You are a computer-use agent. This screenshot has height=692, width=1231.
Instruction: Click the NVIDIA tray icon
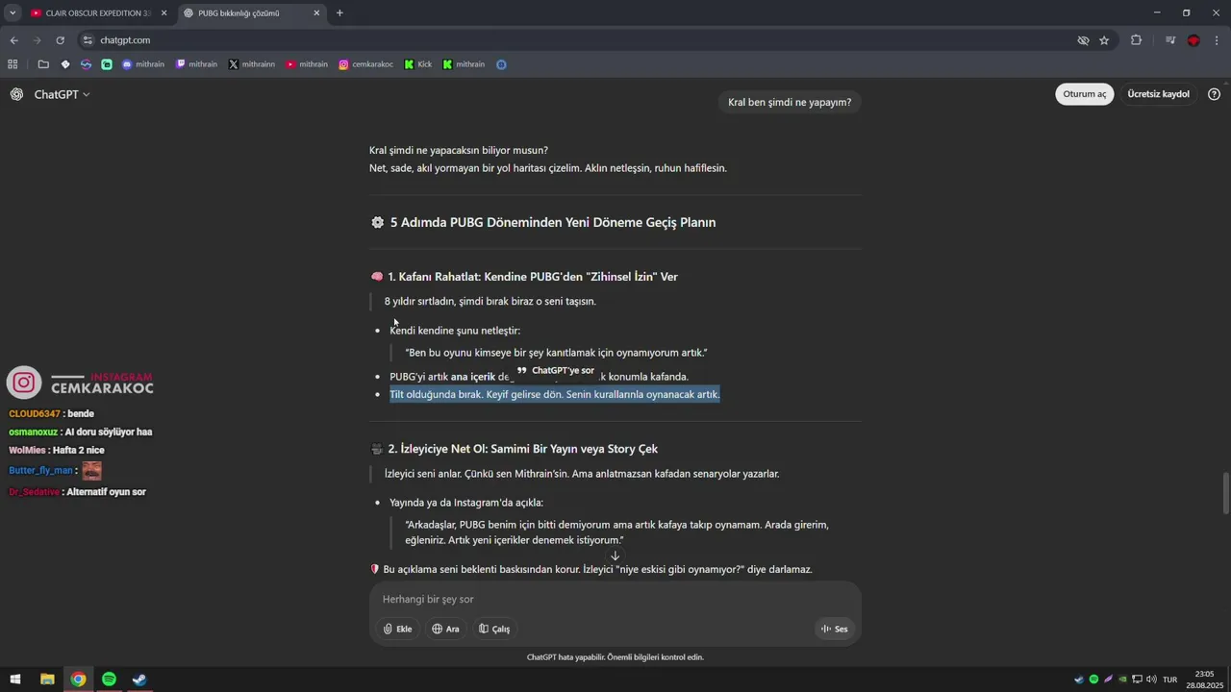[x=1122, y=680]
